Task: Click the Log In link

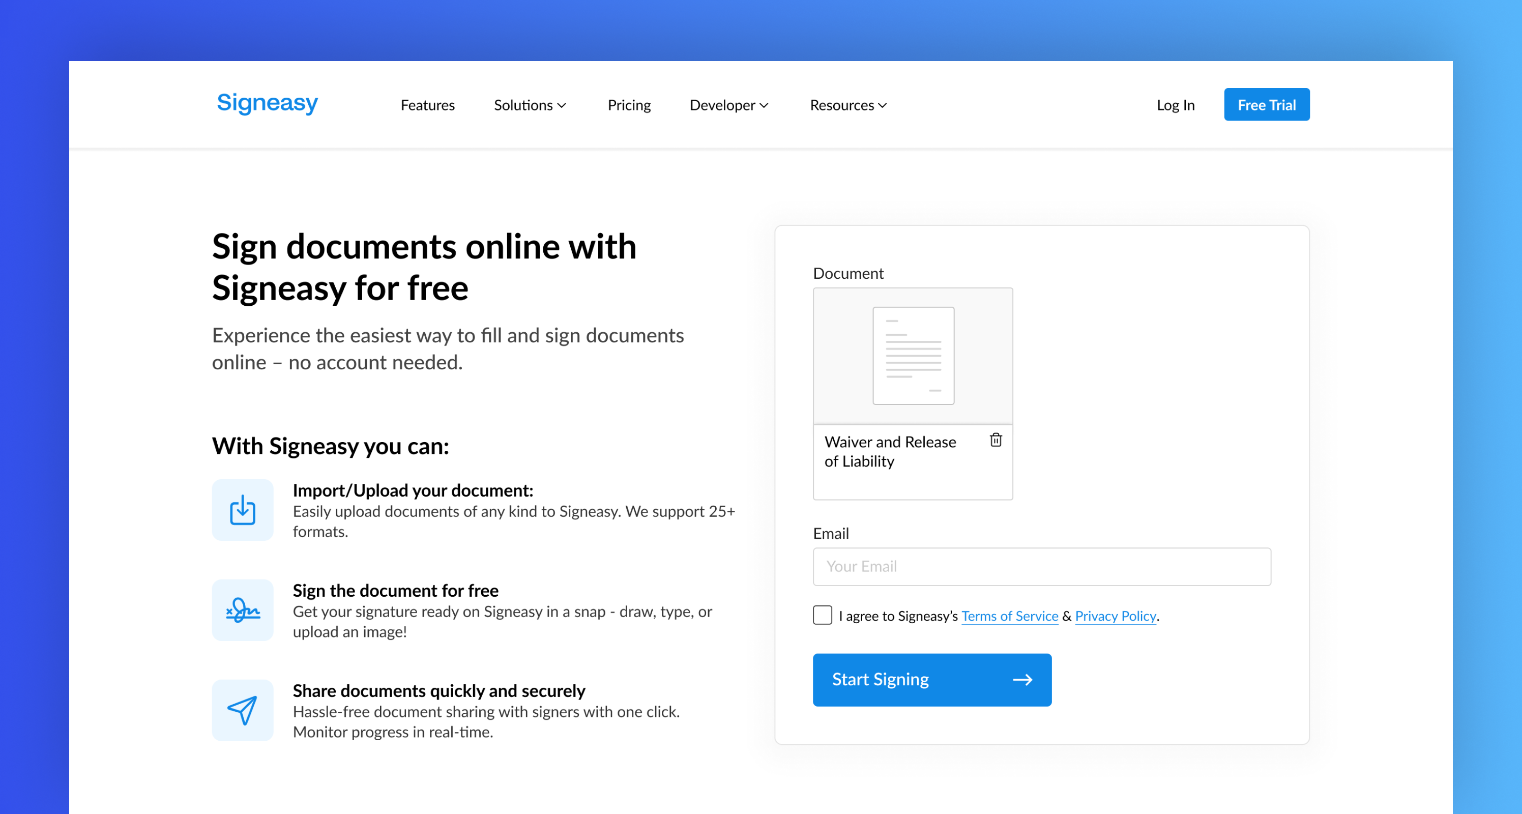Action: click(x=1175, y=105)
